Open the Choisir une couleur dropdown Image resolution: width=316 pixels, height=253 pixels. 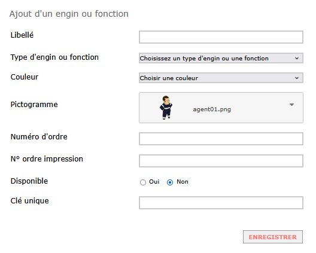[221, 78]
